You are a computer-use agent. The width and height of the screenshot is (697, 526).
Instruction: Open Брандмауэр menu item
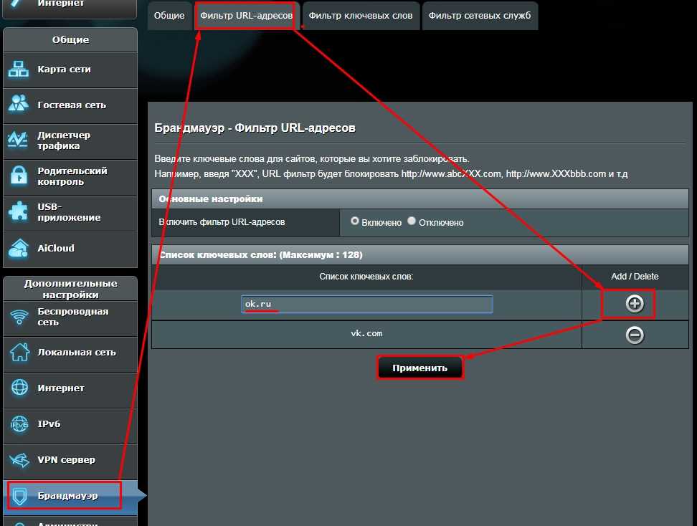tap(70, 497)
